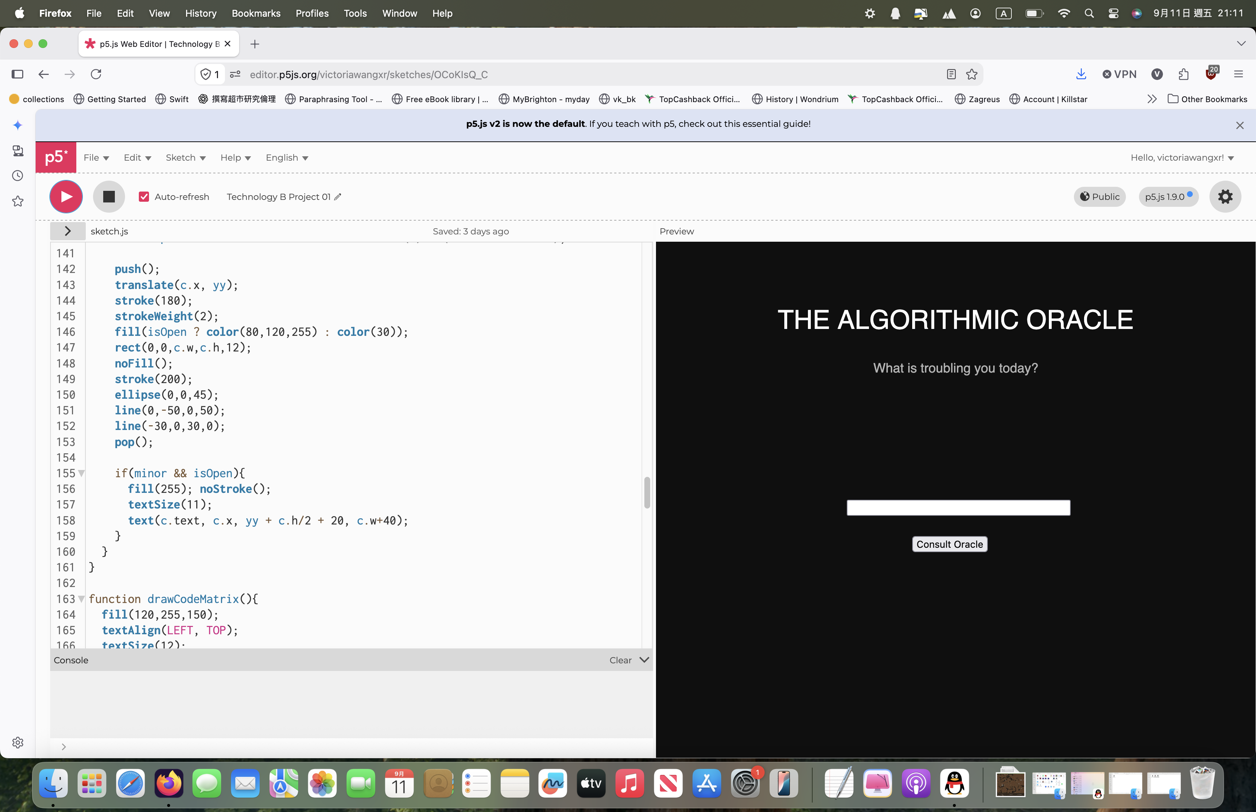The image size is (1256, 812).
Task: Stop the running sketch
Action: click(109, 197)
